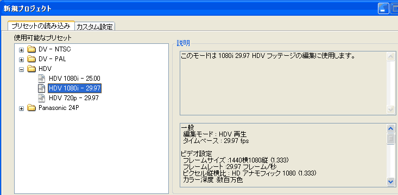Screen dimensions: 398x195
Task: Expand the Panasonic 24P preset folder
Action: pyautogui.click(x=22, y=109)
